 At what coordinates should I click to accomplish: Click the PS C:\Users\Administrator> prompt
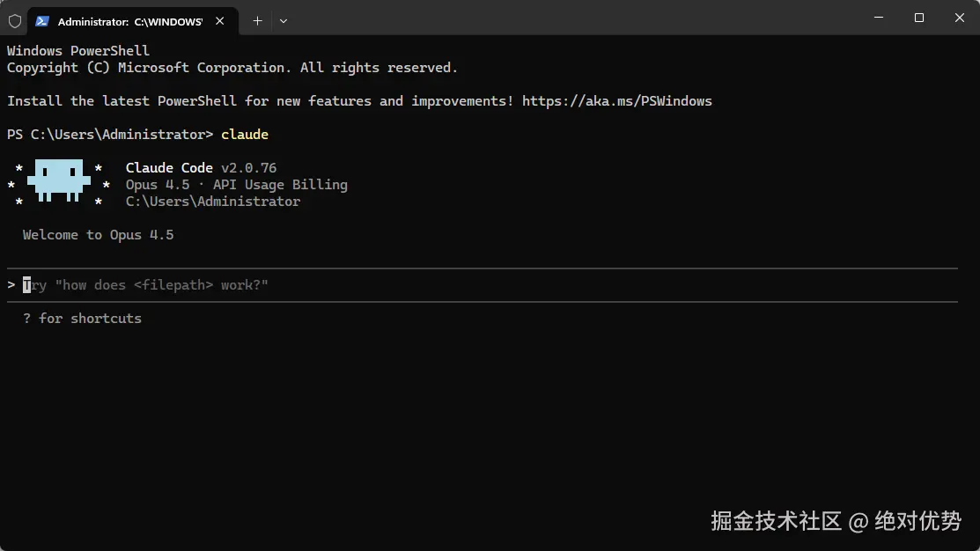click(110, 135)
